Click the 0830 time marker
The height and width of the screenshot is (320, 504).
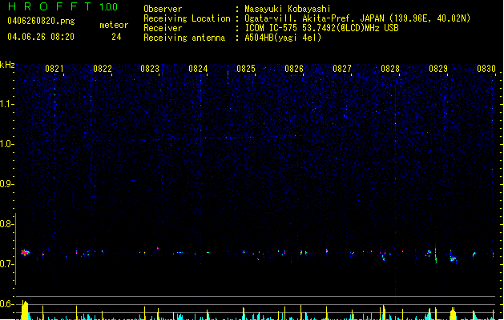point(486,69)
